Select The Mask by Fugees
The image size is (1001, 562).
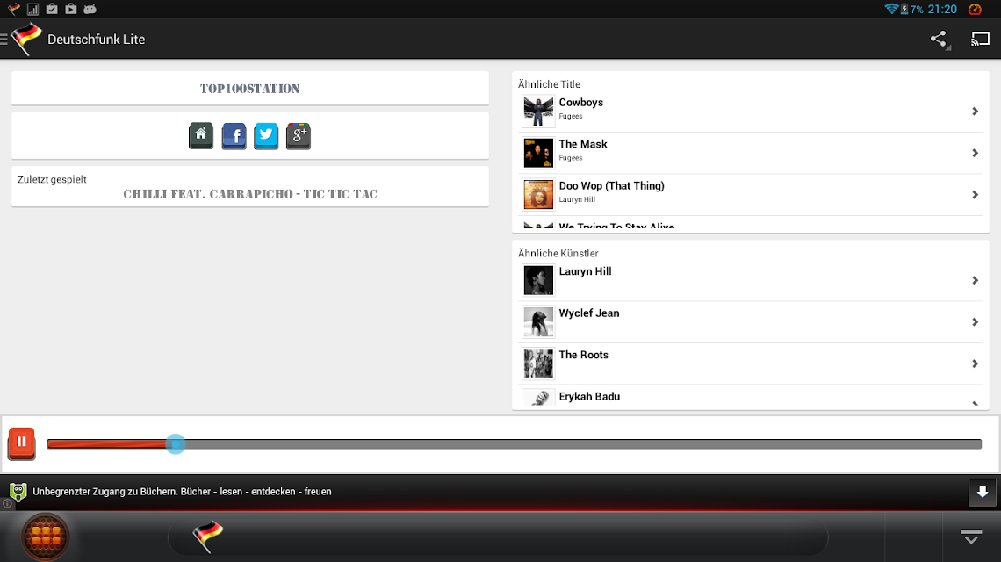(x=751, y=153)
